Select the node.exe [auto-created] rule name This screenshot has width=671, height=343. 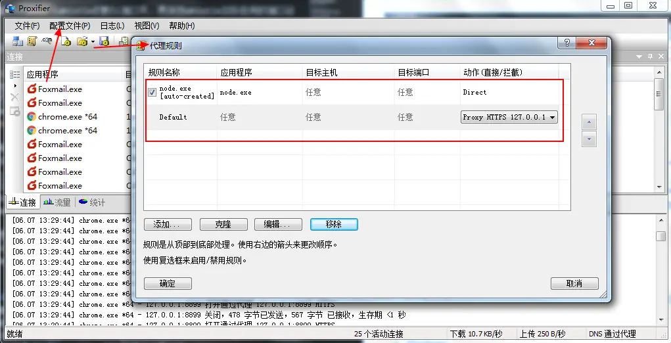point(187,93)
